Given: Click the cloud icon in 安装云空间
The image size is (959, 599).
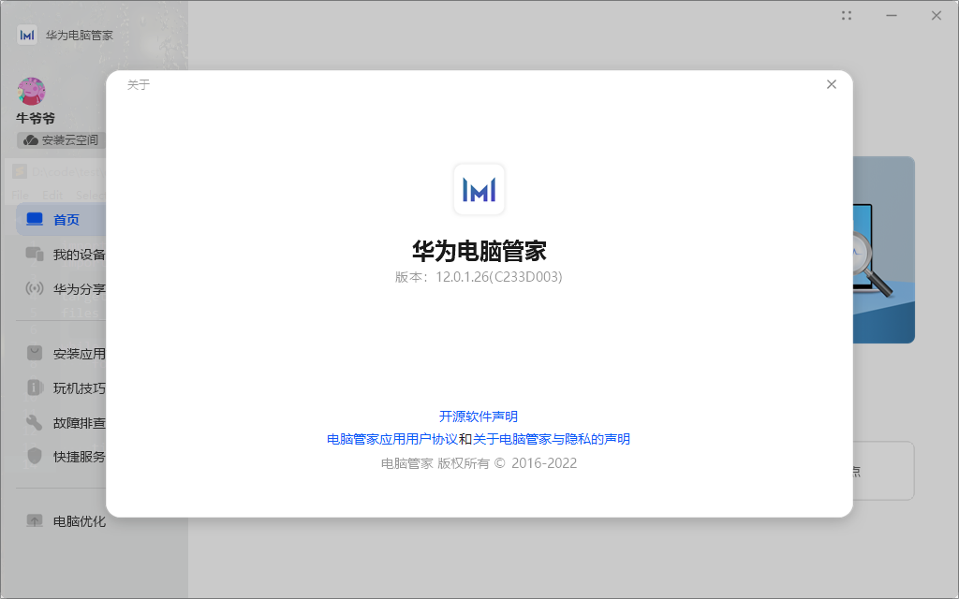Looking at the screenshot, I should tap(31, 140).
